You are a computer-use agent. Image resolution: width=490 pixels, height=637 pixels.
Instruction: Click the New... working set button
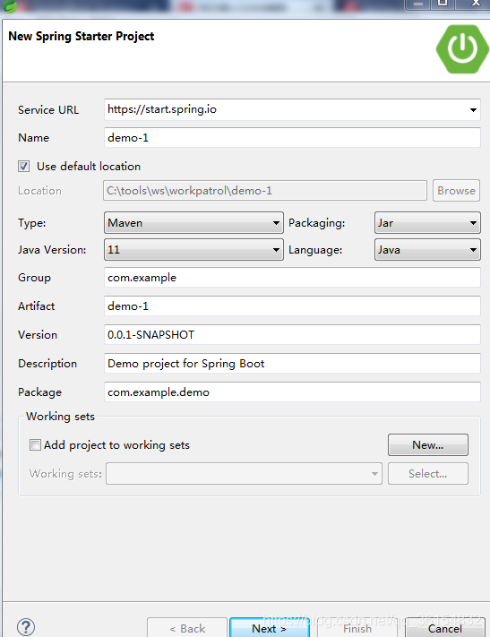[428, 445]
